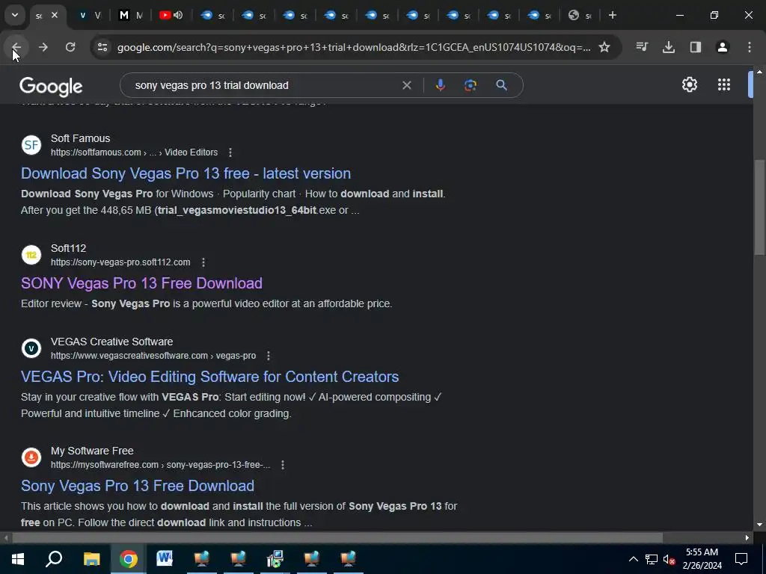Expand the tab search dropdown arrow
The height and width of the screenshot is (574, 766).
(x=15, y=15)
